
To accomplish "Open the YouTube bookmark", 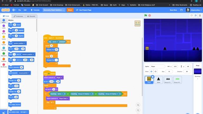I will pos(15,5).
